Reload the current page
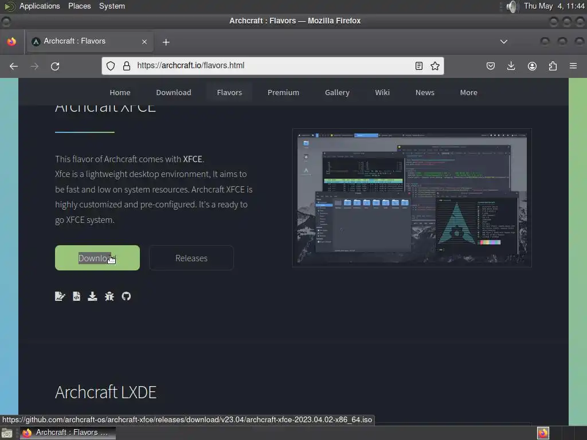The image size is (587, 440). [x=55, y=66]
